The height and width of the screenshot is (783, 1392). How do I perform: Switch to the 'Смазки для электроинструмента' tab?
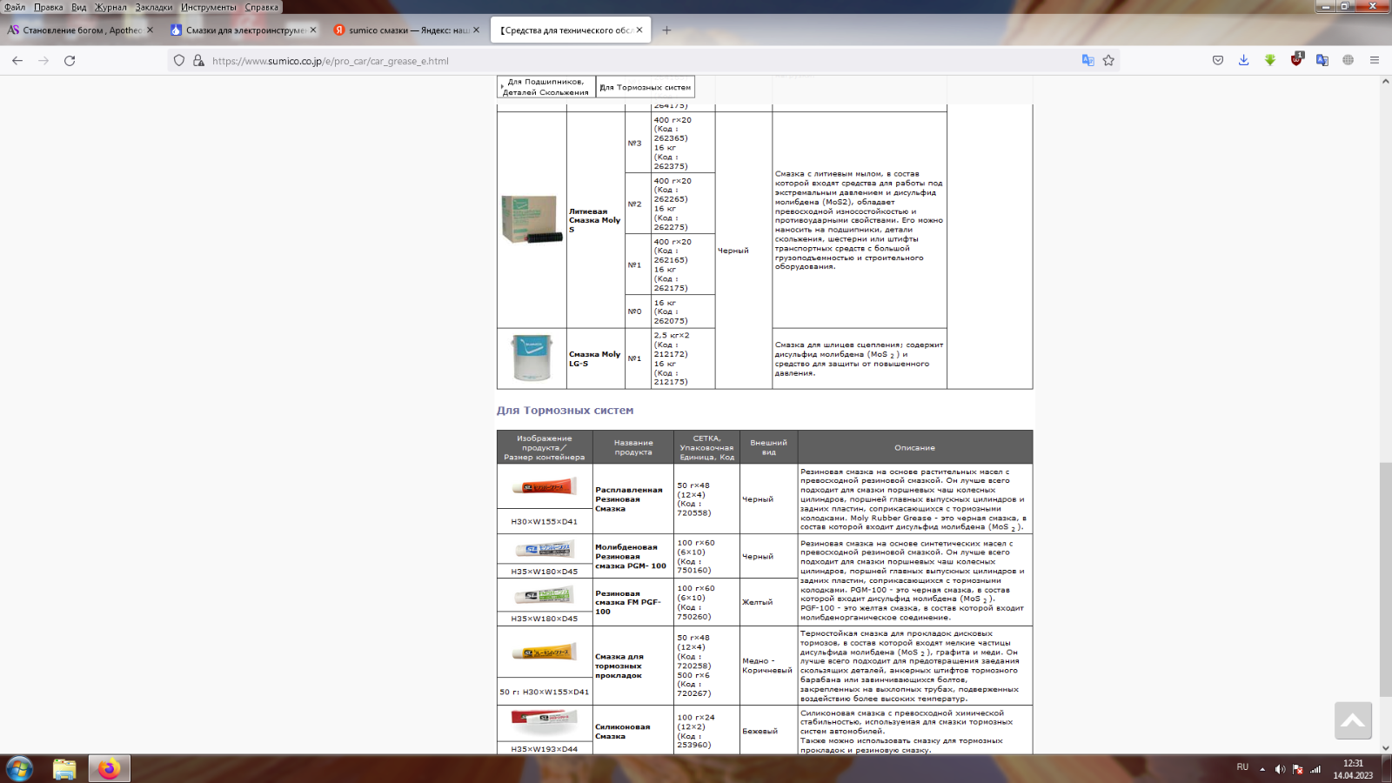[244, 30]
